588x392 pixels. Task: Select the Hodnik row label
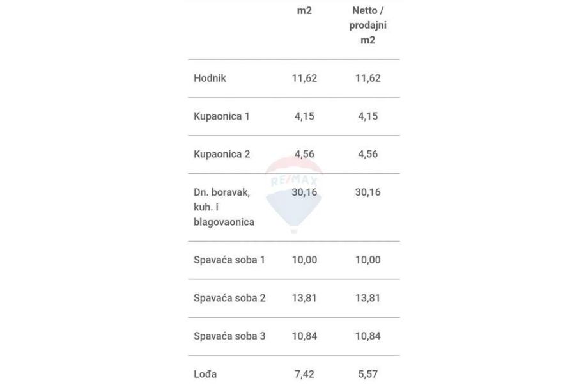pyautogui.click(x=210, y=78)
